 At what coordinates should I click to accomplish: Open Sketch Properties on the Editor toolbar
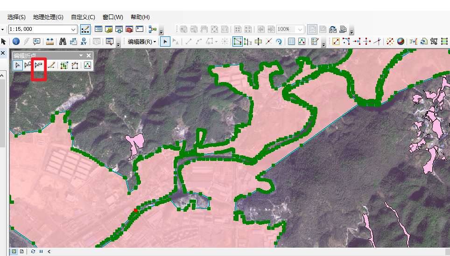[x=302, y=42]
